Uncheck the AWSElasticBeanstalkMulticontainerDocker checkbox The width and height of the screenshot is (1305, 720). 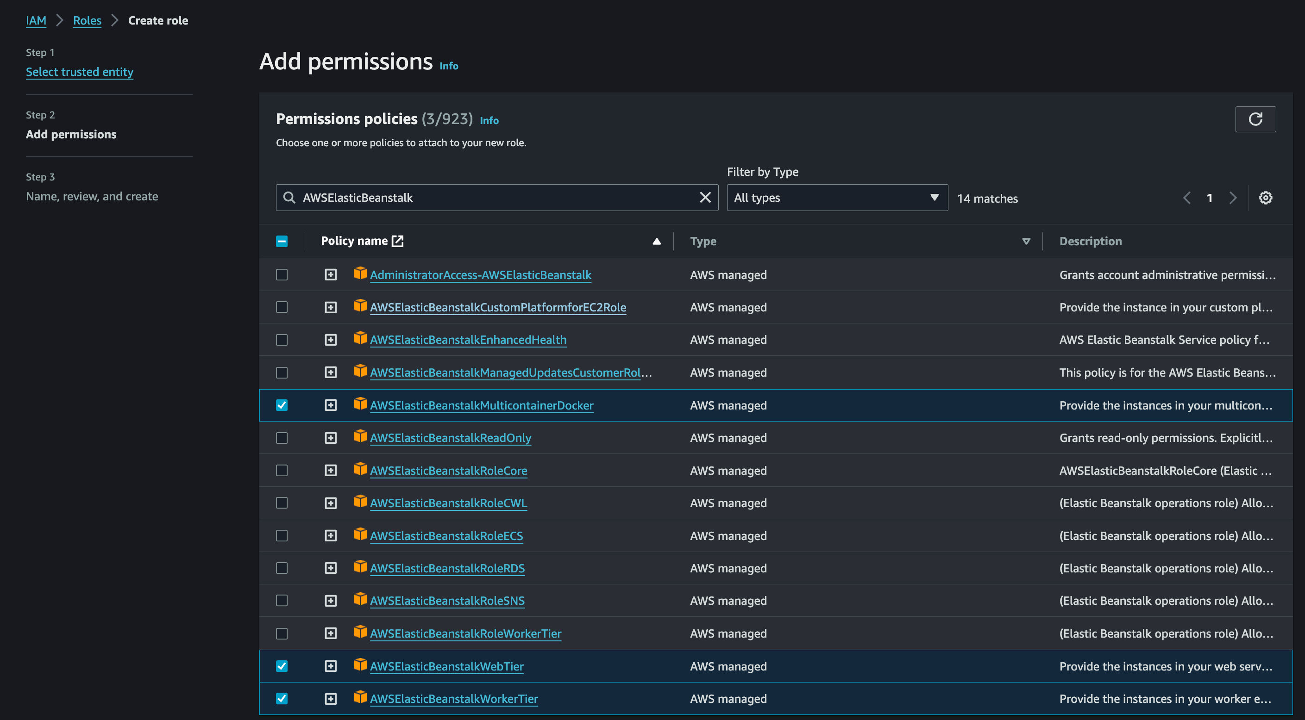pos(282,405)
